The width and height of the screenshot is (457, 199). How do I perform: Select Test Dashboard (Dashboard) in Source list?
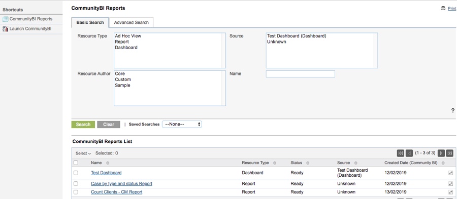(x=297, y=36)
